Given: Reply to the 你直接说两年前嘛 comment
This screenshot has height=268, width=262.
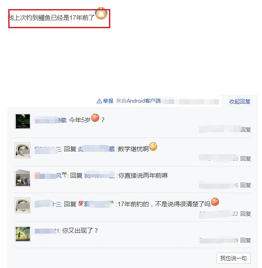Looking at the screenshot, I should (245, 185).
